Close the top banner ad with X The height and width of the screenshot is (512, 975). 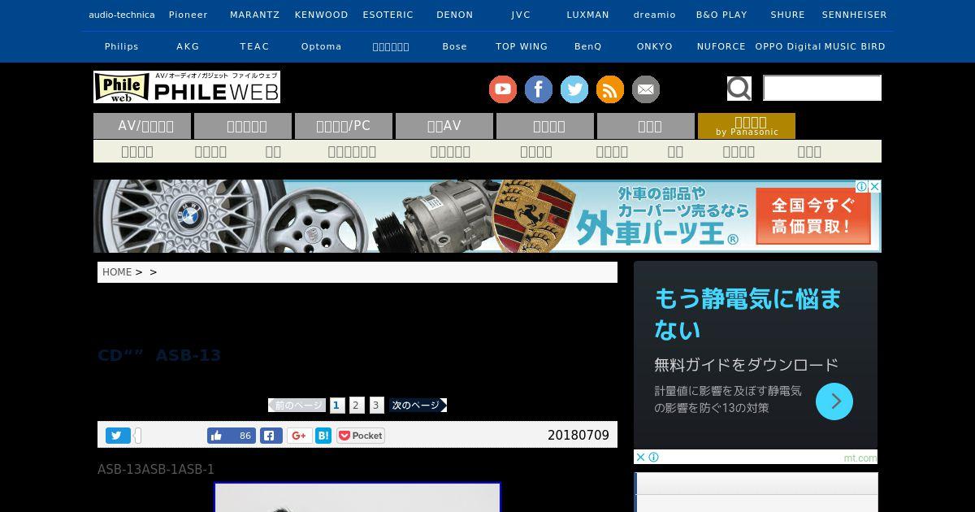(x=875, y=186)
